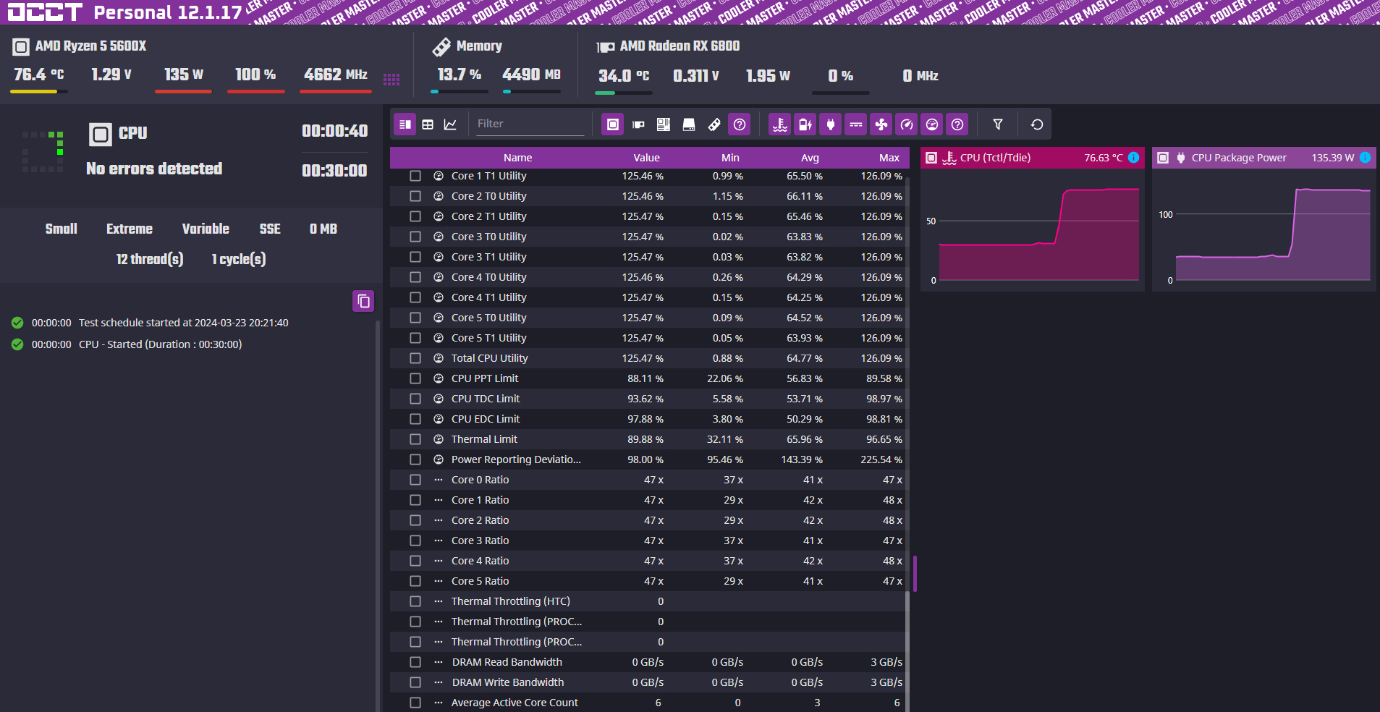Click the 00:30:00 test duration readout
The image size is (1380, 712).
click(x=334, y=171)
